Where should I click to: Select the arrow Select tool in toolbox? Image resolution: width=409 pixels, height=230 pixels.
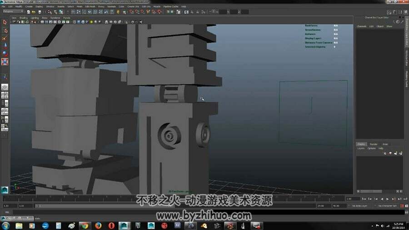5,22
